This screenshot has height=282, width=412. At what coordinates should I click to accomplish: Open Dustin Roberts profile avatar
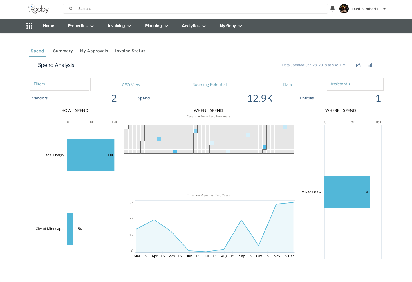click(344, 9)
